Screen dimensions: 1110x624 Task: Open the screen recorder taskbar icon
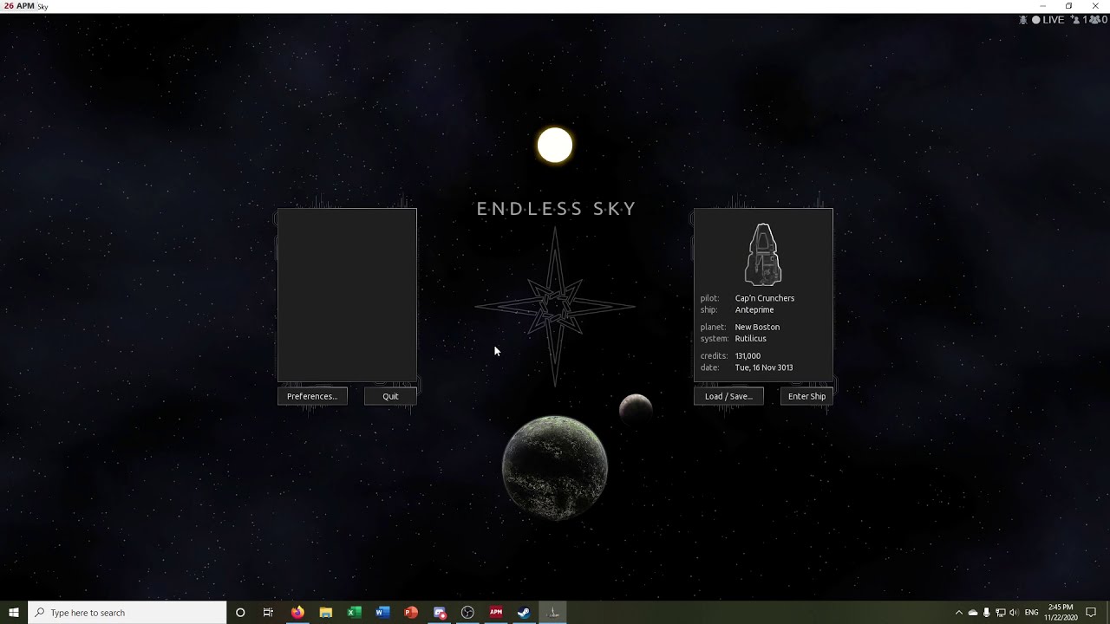click(440, 613)
